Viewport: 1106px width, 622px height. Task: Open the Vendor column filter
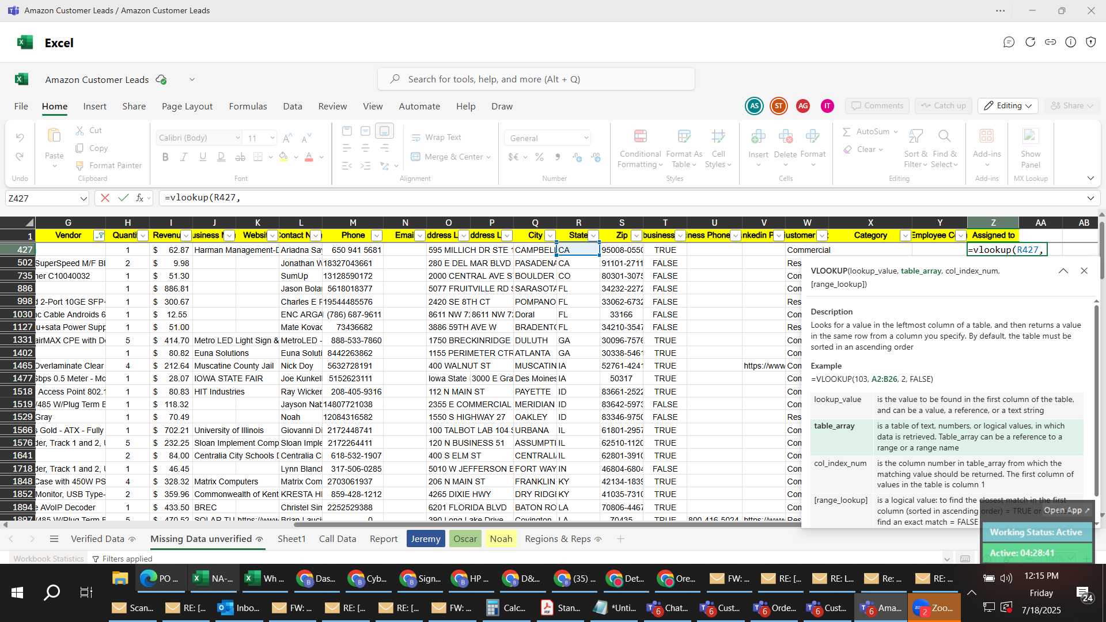tap(99, 236)
